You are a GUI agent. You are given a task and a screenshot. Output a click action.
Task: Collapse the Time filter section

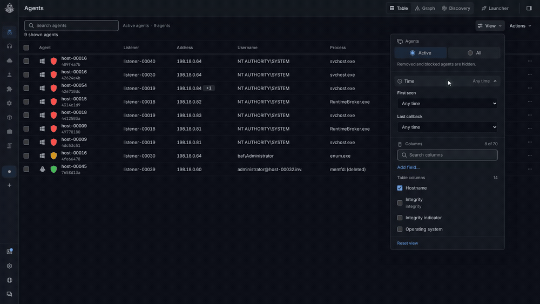tap(447, 81)
